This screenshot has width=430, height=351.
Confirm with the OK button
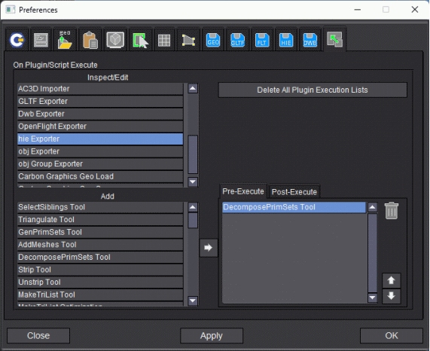pos(392,335)
